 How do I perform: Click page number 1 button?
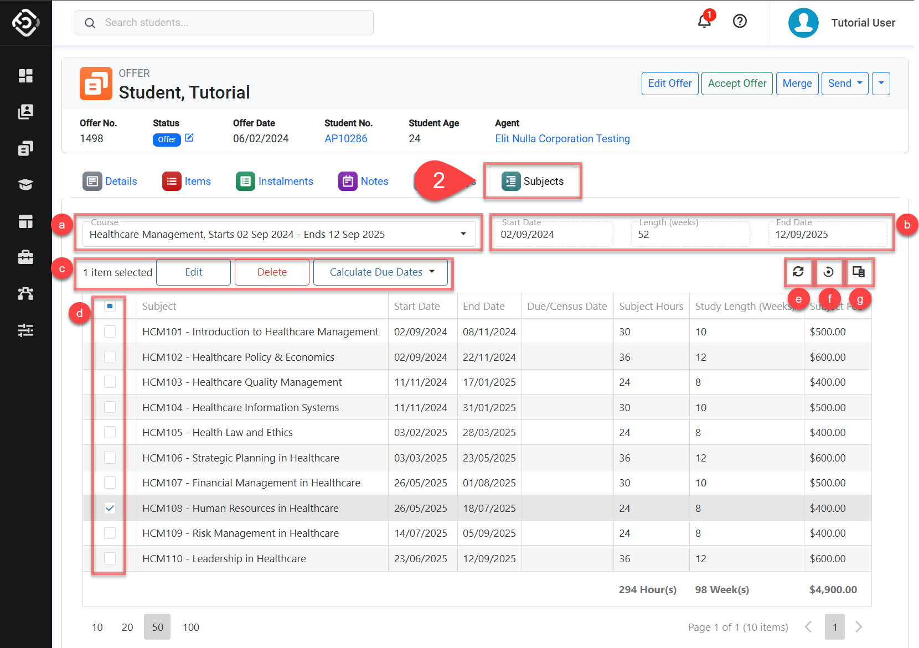click(835, 627)
